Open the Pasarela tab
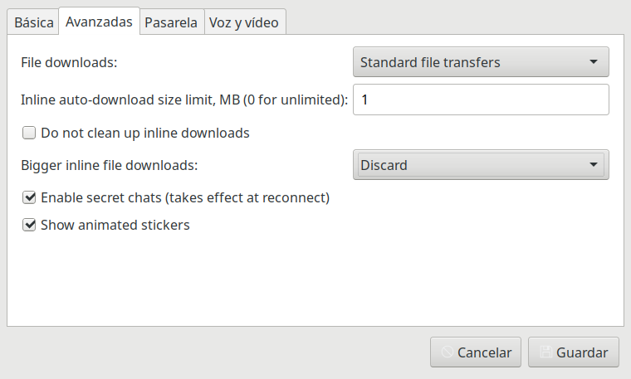Image resolution: width=631 pixels, height=379 pixels. tap(171, 22)
